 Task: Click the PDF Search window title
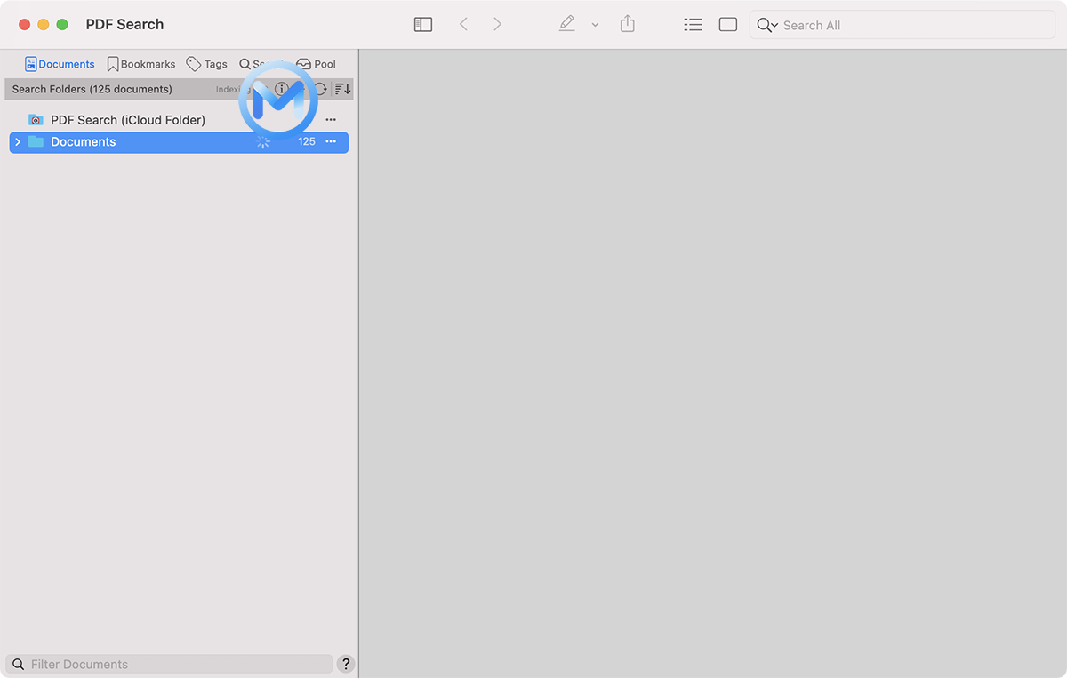[x=124, y=25]
